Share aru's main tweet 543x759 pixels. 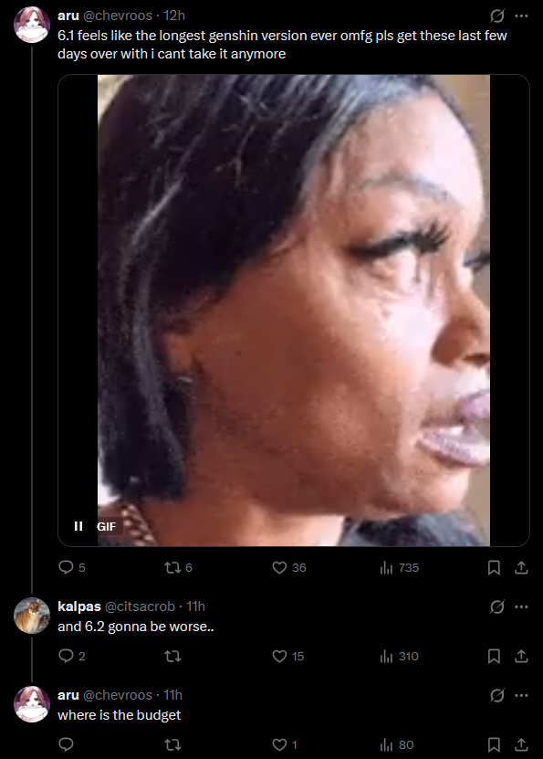coord(521,567)
